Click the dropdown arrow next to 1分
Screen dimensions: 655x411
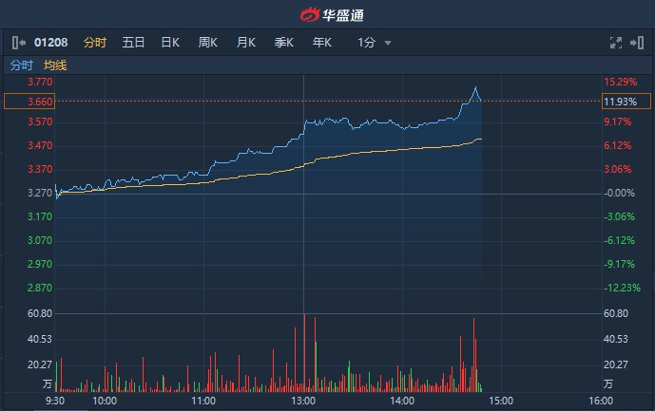388,43
